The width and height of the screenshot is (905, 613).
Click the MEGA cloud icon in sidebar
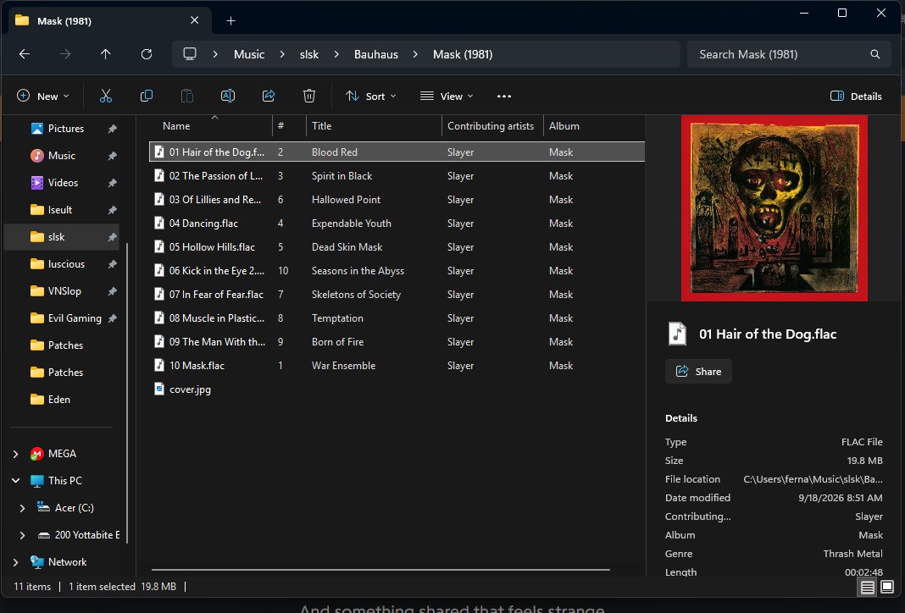[37, 454]
